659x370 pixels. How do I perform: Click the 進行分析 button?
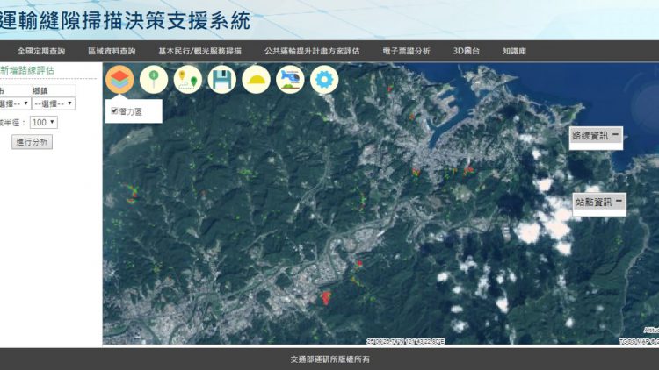pyautogui.click(x=32, y=142)
